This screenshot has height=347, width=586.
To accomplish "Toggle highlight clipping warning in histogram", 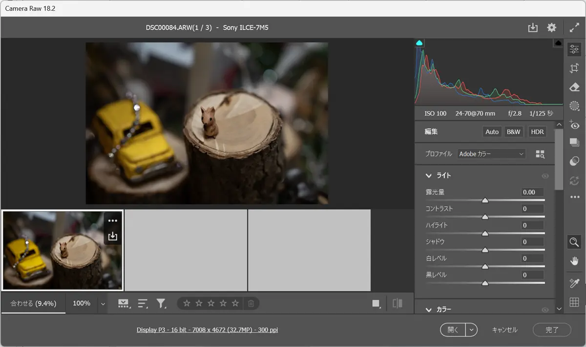I will (558, 43).
